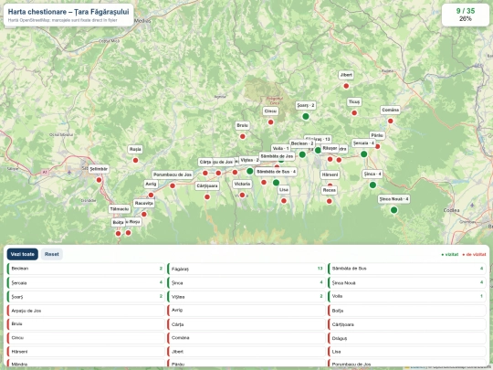
Task: Click the Șoarș list row
Action: coord(86,296)
